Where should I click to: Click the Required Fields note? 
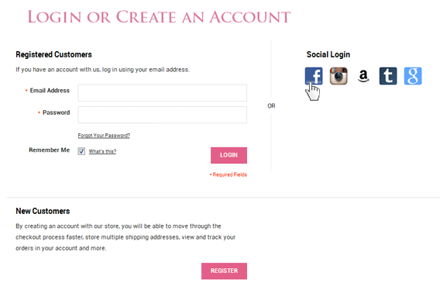point(229,174)
